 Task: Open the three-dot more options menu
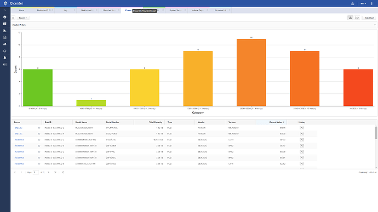pos(372,4)
